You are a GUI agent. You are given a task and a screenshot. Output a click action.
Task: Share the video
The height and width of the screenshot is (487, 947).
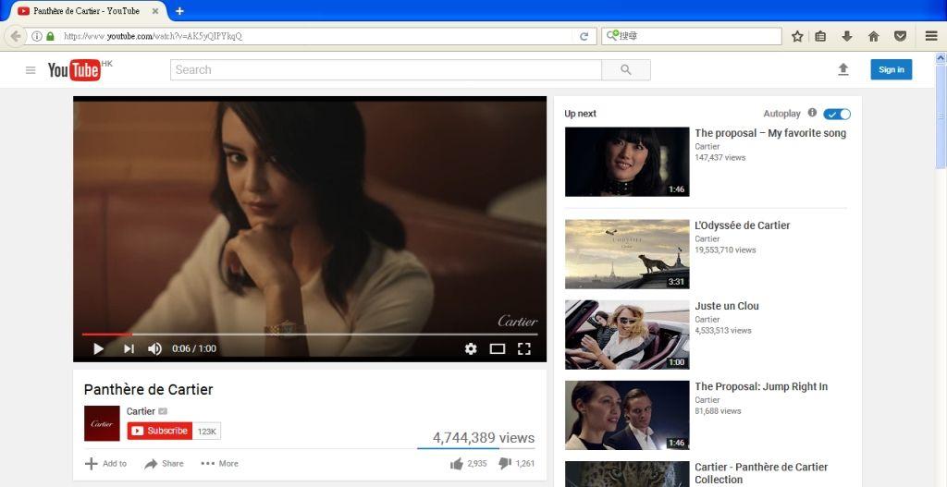click(x=164, y=464)
